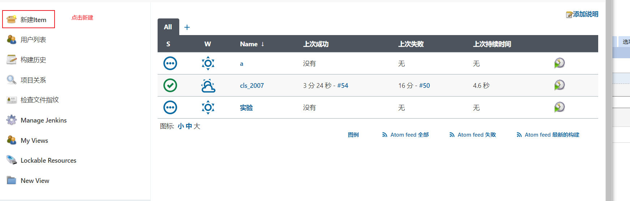
Task: Click 添加说明 edit description link
Action: 585,14
